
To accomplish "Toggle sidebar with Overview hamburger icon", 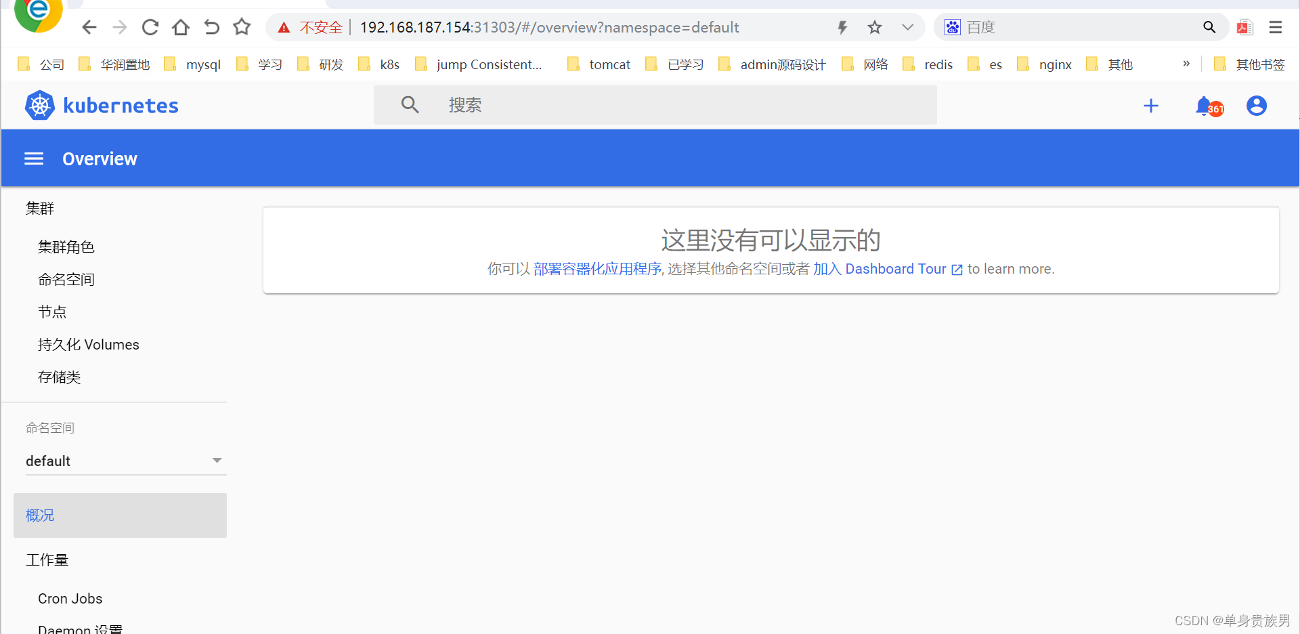I will pyautogui.click(x=34, y=158).
